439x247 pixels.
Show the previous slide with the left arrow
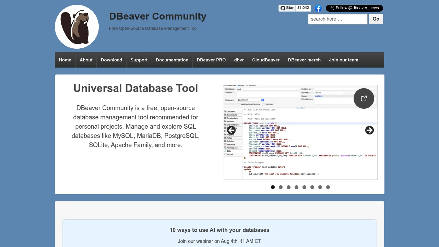(231, 130)
